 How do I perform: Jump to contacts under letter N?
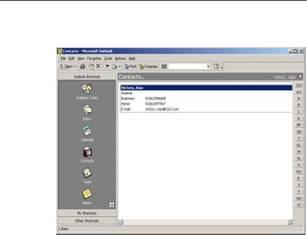coord(299,158)
